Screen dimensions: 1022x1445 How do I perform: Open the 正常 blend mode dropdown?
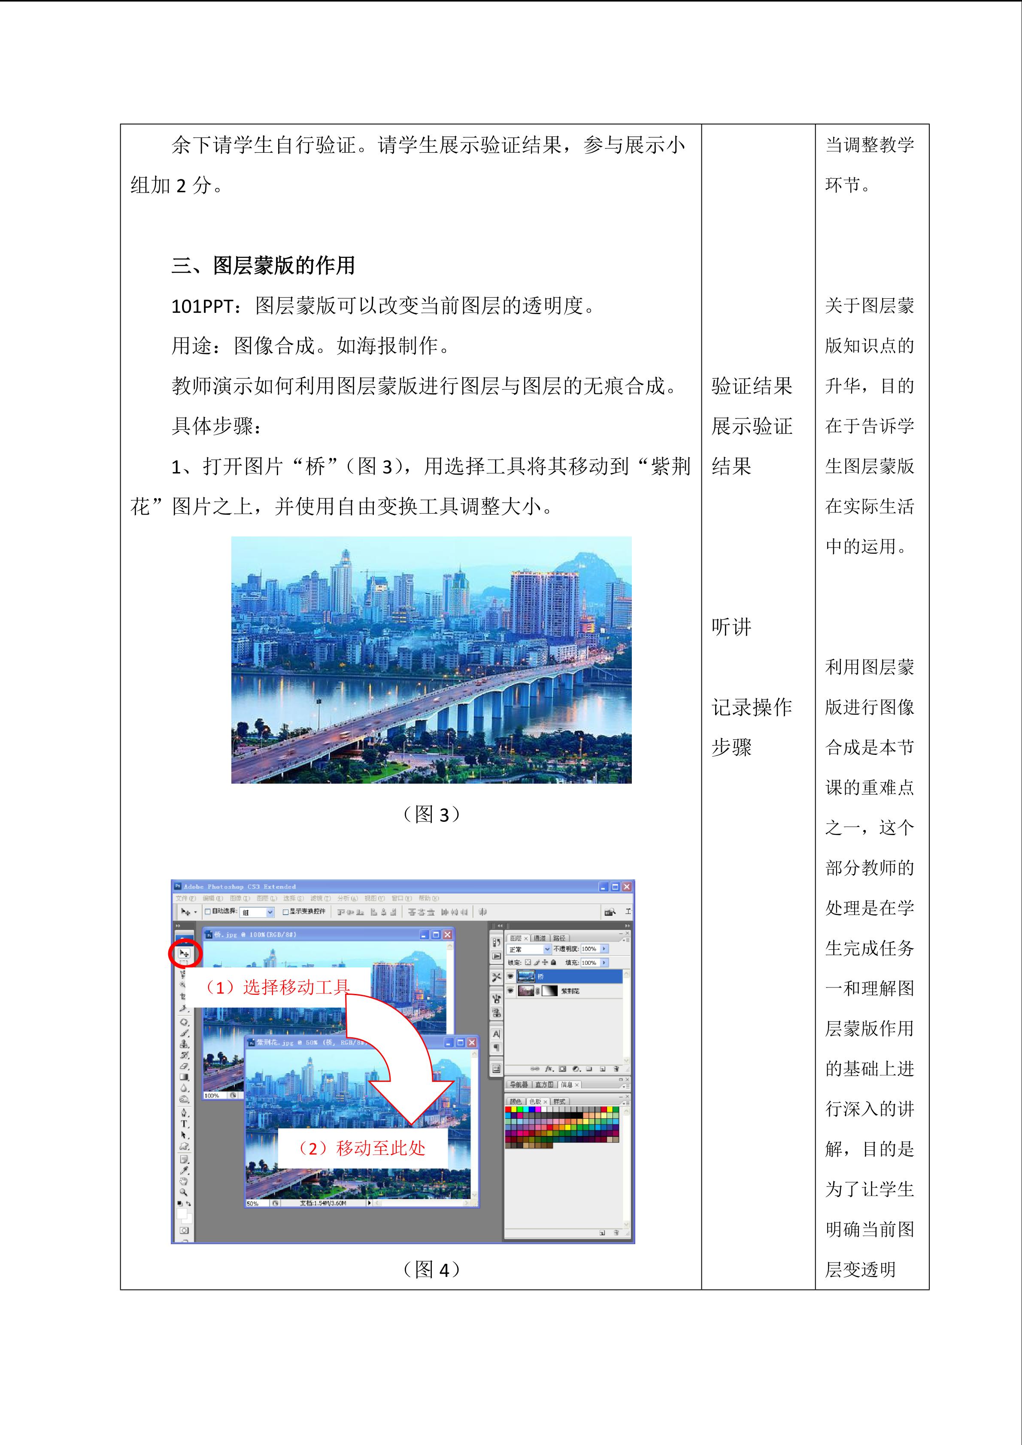pos(530,949)
